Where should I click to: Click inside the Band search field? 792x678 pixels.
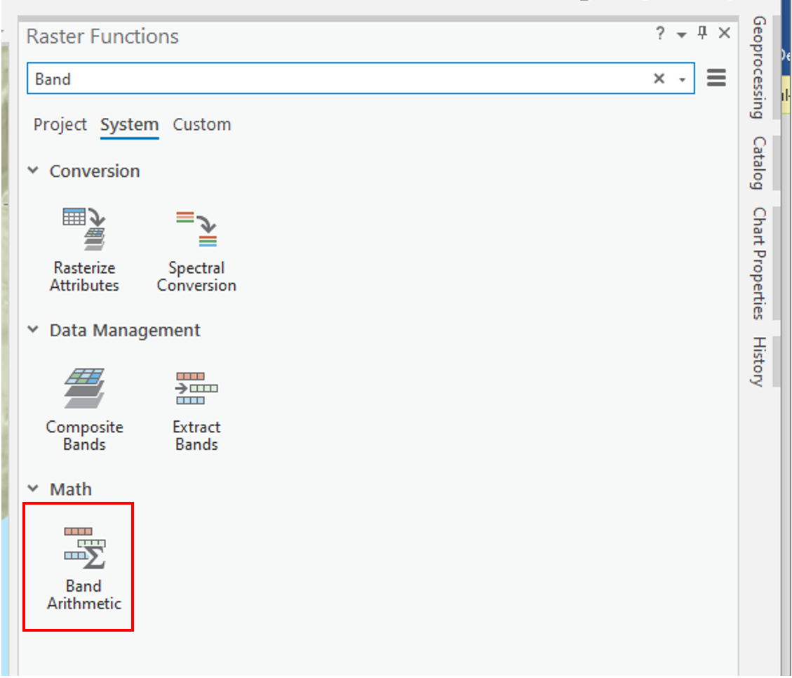click(337, 79)
